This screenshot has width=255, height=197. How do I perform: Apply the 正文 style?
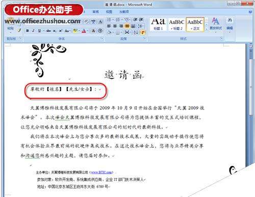(195, 24)
